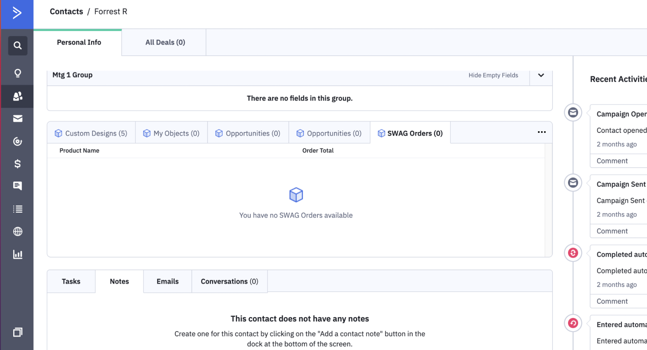Open Contacts people icon in sidebar
The image size is (647, 350).
point(17,96)
